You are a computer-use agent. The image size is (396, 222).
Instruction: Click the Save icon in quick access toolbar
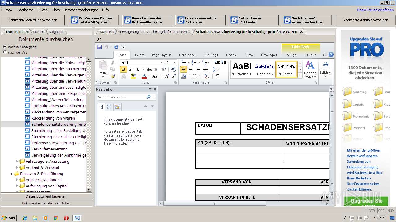pyautogui.click(x=100, y=47)
